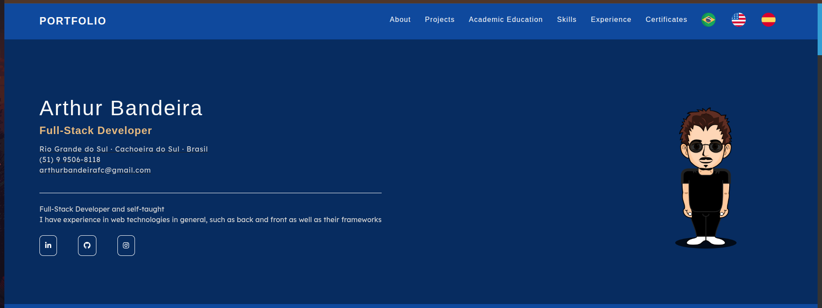Open the GitHub profile icon
This screenshot has width=822, height=308.
click(87, 245)
